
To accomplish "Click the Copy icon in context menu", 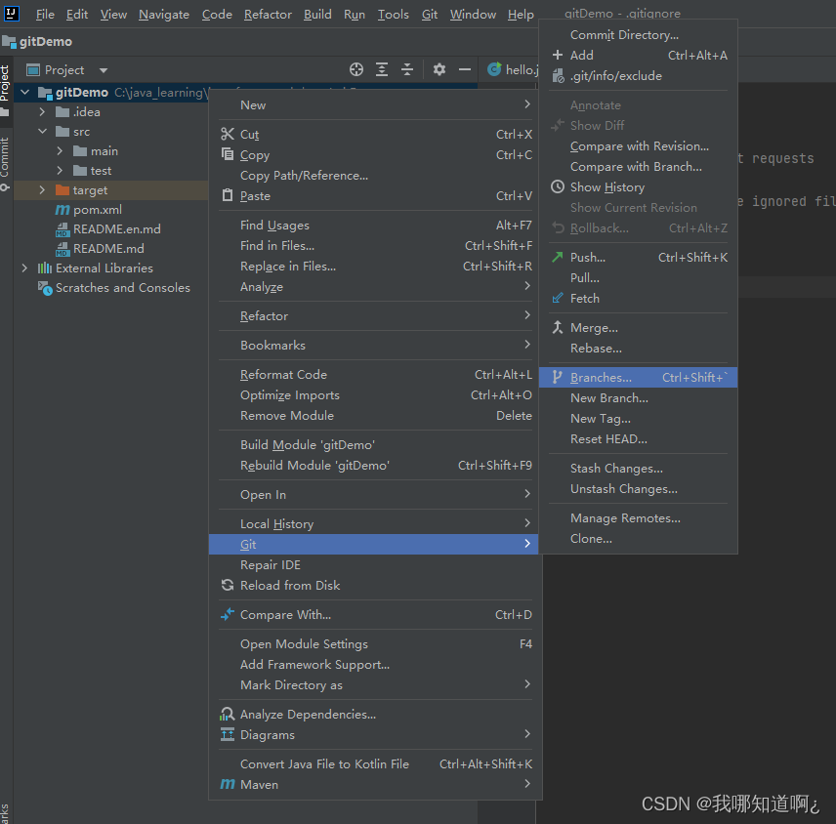I will (228, 154).
